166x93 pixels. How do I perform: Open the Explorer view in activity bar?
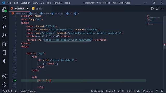click(4, 10)
